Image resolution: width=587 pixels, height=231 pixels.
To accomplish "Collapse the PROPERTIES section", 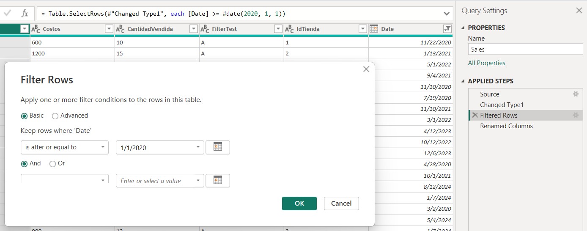I will 462,28.
